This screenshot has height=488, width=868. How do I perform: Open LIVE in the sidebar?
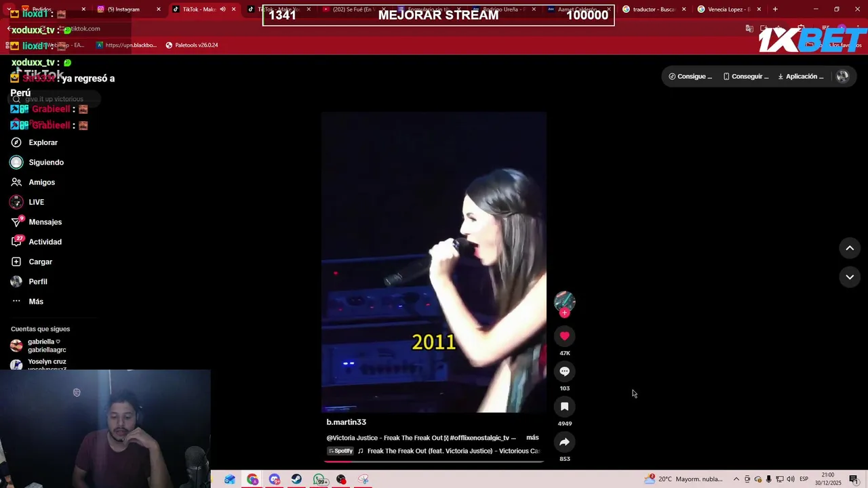[x=36, y=202]
